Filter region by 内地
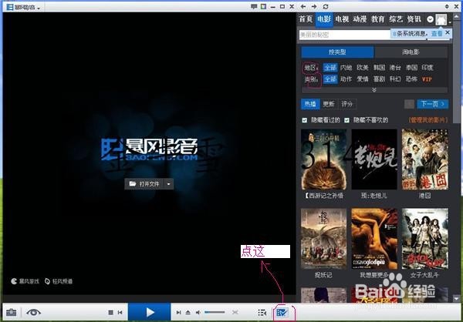Screen dimensions: 463x322 coord(346,68)
